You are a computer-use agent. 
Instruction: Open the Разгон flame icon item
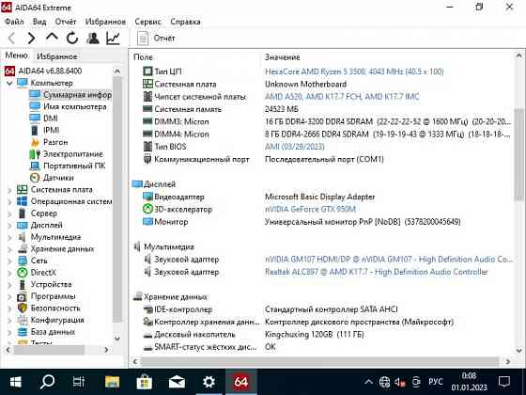tap(35, 142)
